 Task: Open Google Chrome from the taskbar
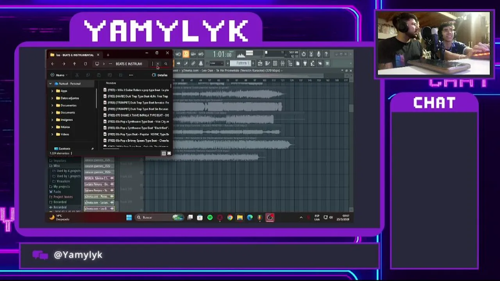pos(230,217)
